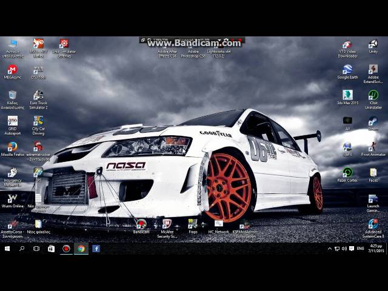Open taskbar search magnifier
388x291 pixels.
coord(22,249)
